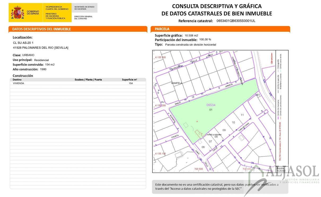Click 'Límite de manzana' legend entry
The height and width of the screenshot is (197, 321).
click(278, 108)
